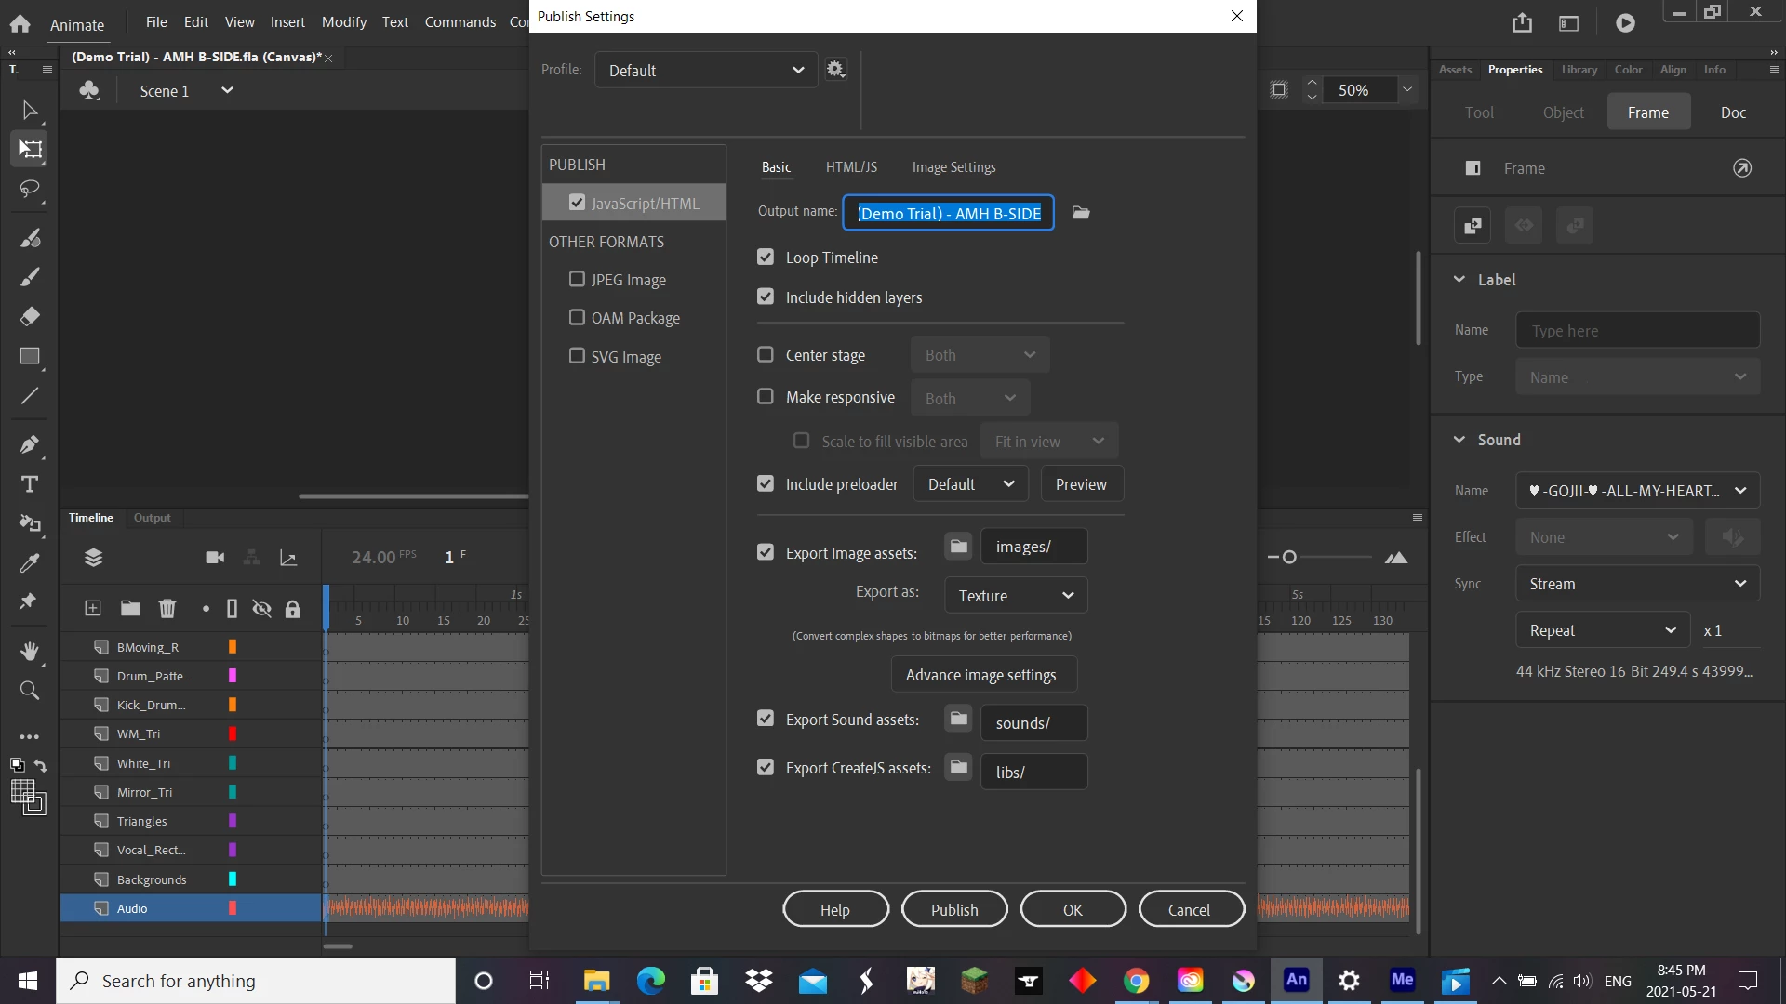Viewport: 1786px width, 1004px height.
Task: Select the Text tool in toolbar
Action: click(x=30, y=484)
